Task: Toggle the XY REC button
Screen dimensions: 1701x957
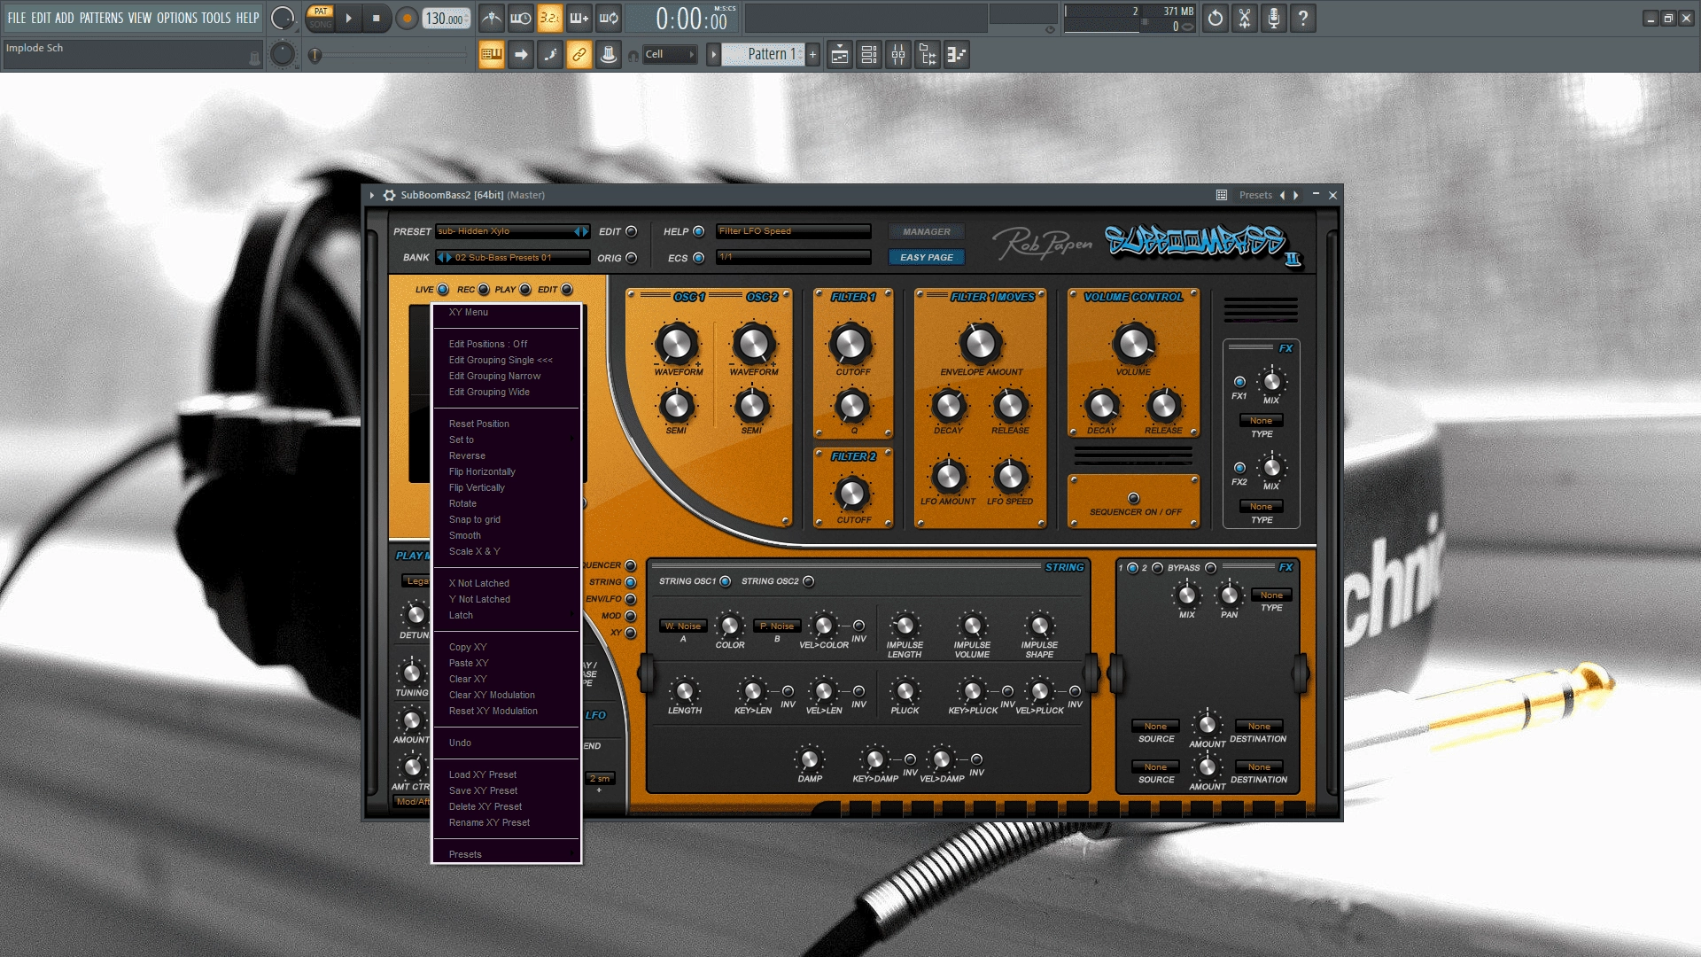Action: pos(484,290)
